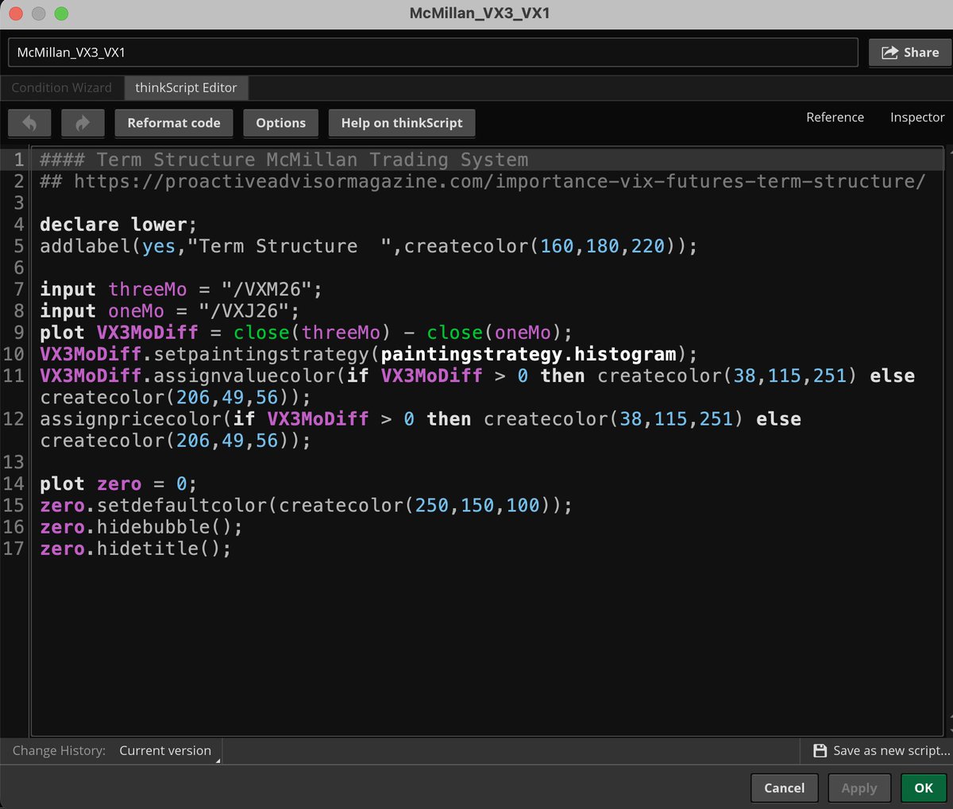Click the 'plot zero = 0;' line
Viewport: 953px width, 809px height.
click(118, 484)
